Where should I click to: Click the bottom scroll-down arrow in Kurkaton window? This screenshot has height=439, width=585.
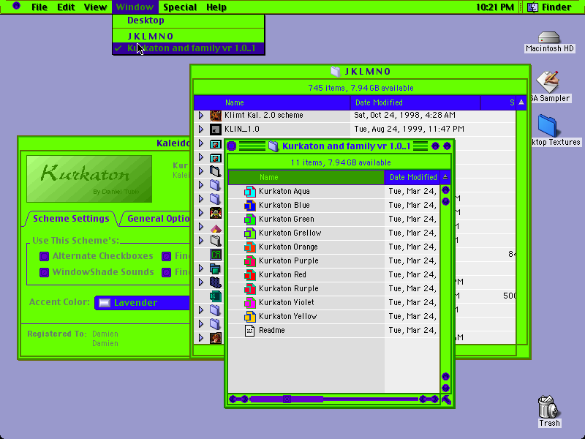[x=445, y=389]
